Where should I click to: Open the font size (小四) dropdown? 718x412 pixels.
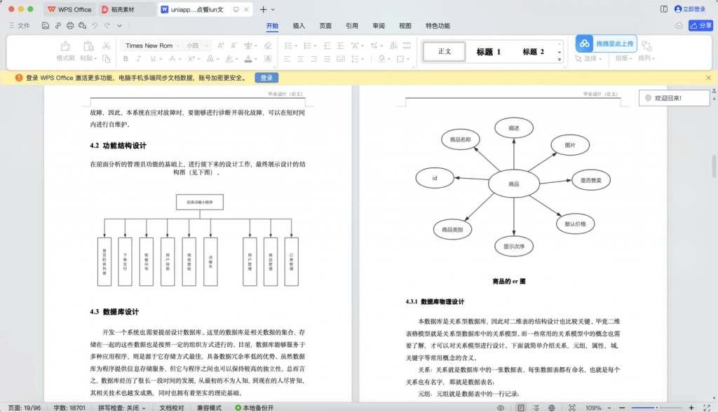pos(206,46)
